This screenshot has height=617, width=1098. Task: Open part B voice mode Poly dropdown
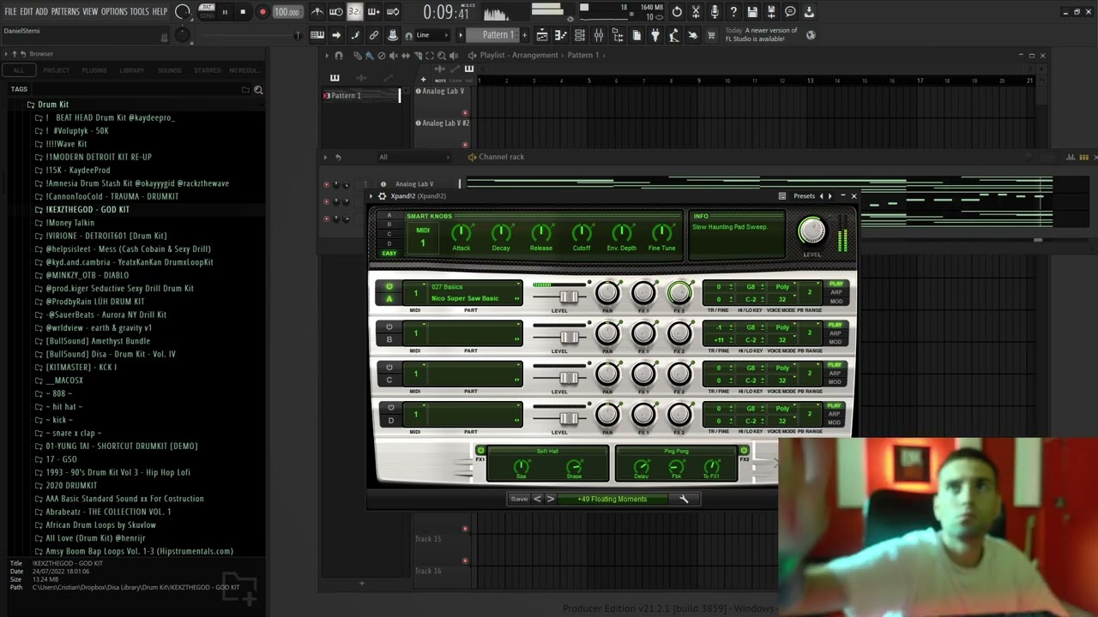(x=782, y=327)
